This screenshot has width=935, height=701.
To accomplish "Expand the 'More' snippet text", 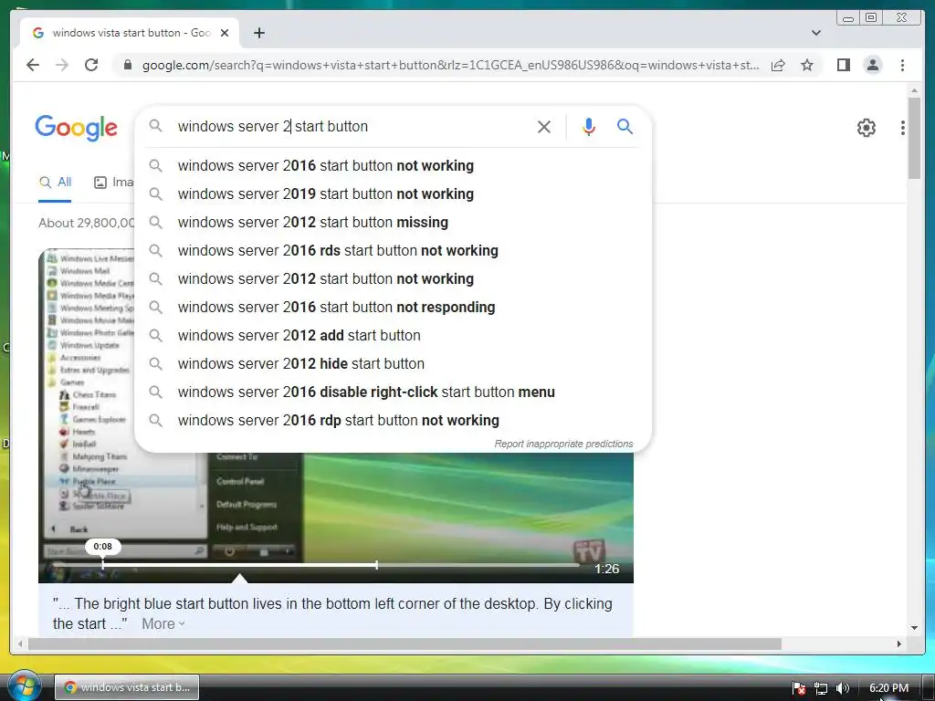I will [163, 623].
